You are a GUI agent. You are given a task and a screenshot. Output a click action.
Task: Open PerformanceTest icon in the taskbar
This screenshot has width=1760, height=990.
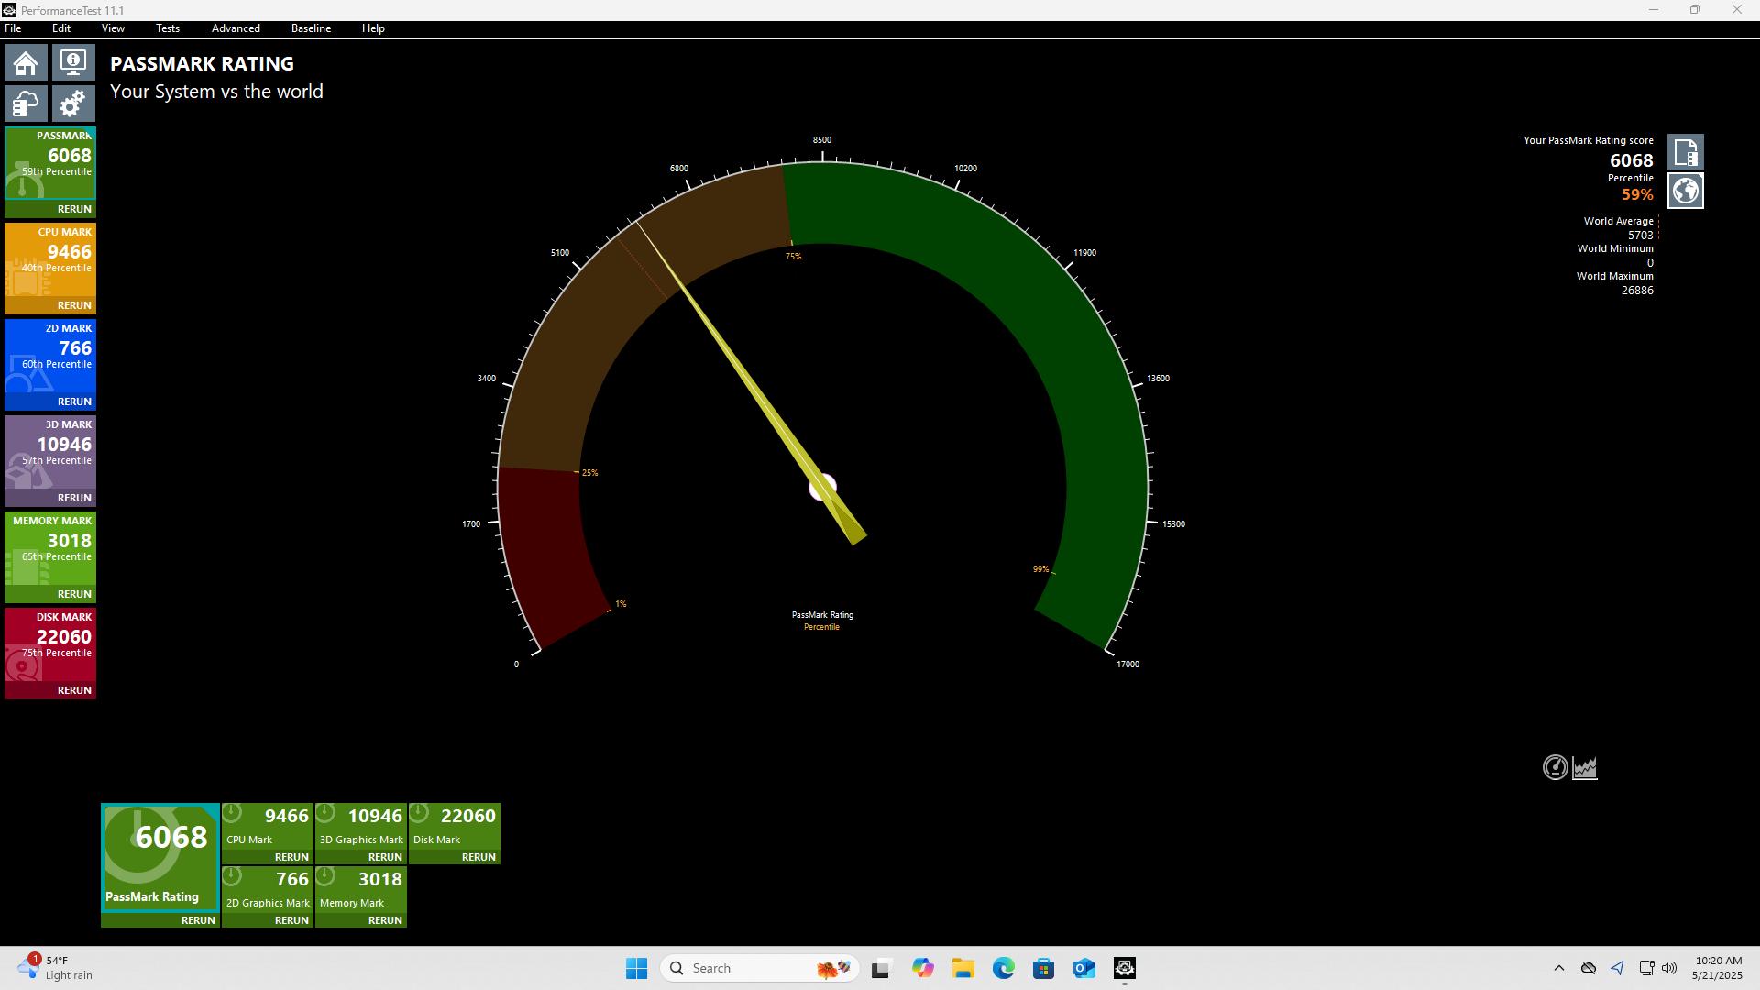(x=1125, y=968)
